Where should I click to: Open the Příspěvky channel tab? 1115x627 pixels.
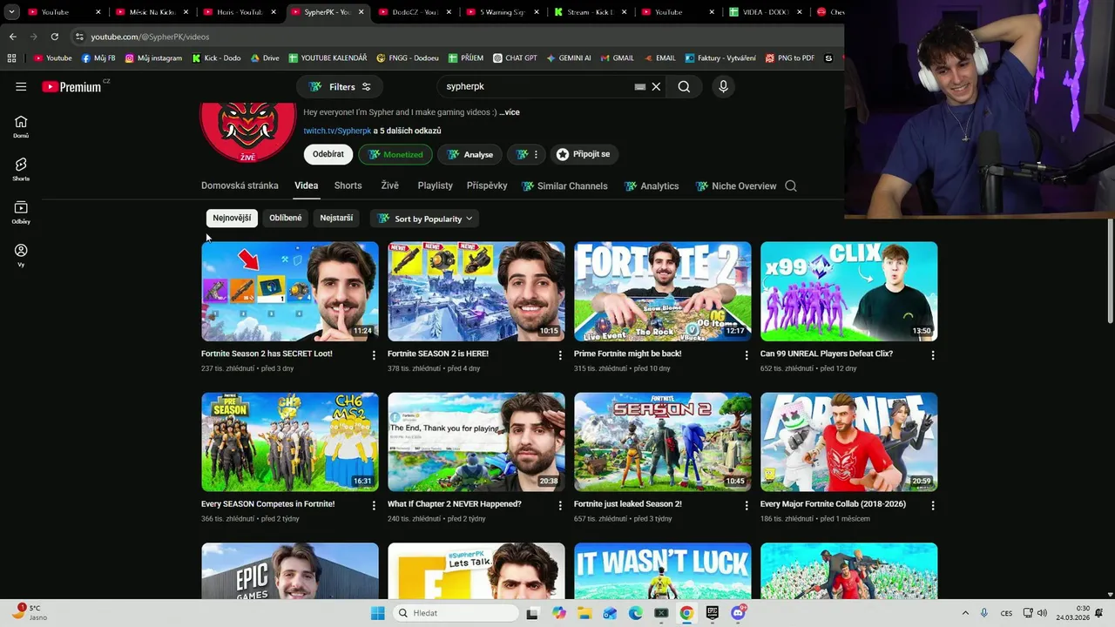[487, 185]
